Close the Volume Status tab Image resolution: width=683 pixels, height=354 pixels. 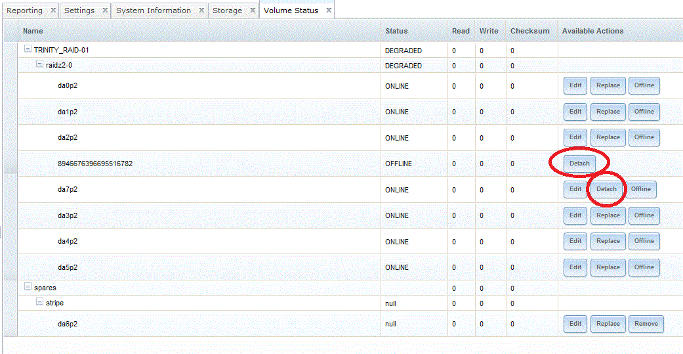(329, 11)
